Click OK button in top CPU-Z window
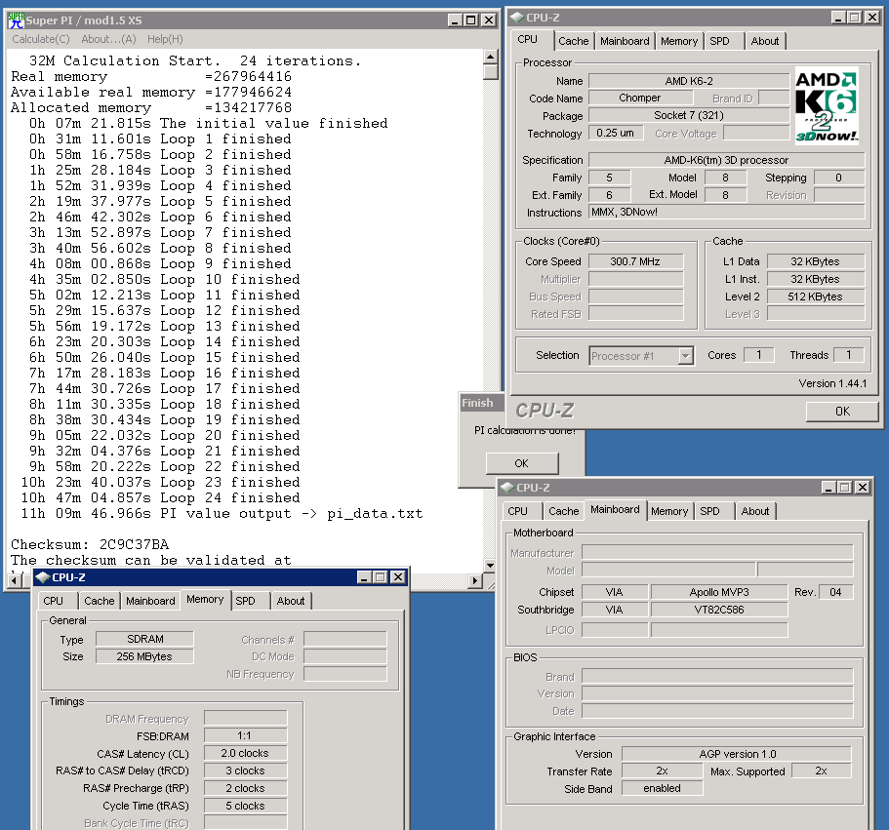The height and width of the screenshot is (830, 889). [x=842, y=412]
